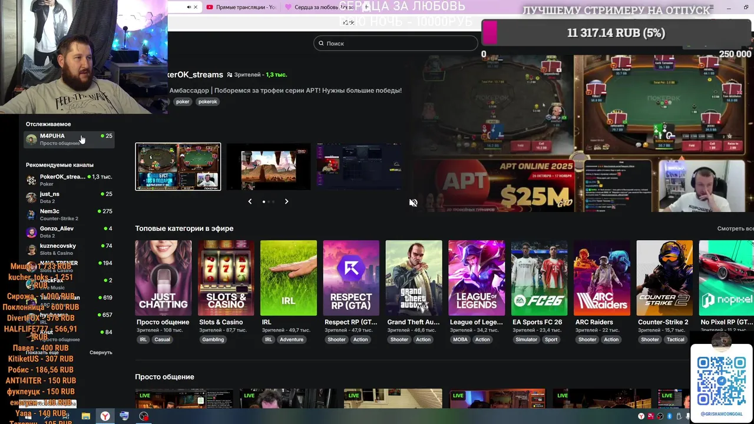Open Gonzo_Aliev channel avatar
The width and height of the screenshot is (754, 424).
31,232
